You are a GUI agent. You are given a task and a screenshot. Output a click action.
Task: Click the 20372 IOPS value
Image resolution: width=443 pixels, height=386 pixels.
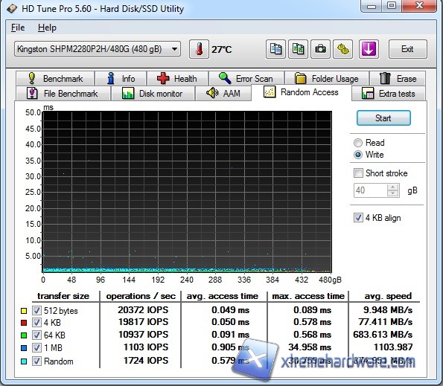point(143,310)
